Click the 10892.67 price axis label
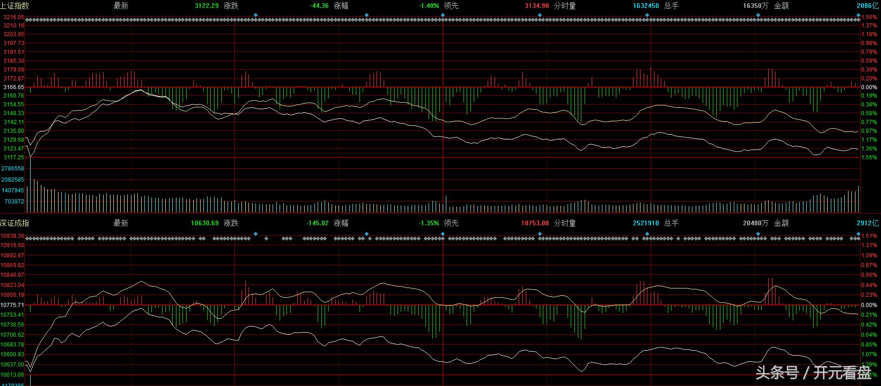881x386 pixels. point(13,255)
